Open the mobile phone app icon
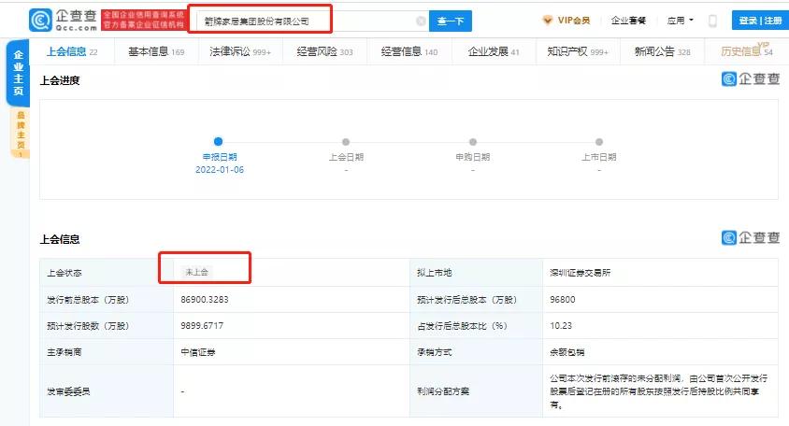This screenshot has width=789, height=426. click(x=712, y=21)
